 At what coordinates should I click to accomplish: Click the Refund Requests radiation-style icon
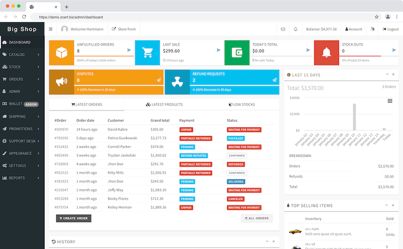[177, 82]
